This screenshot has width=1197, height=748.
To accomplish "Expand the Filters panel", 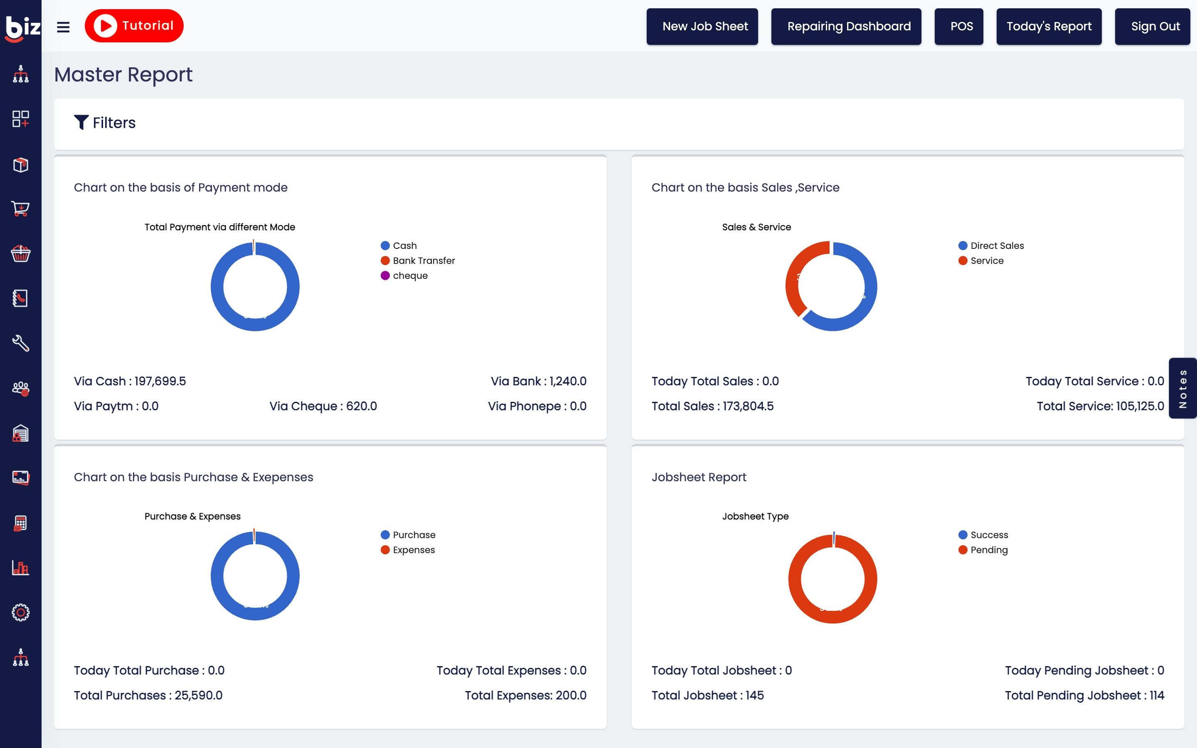I will pyautogui.click(x=619, y=124).
